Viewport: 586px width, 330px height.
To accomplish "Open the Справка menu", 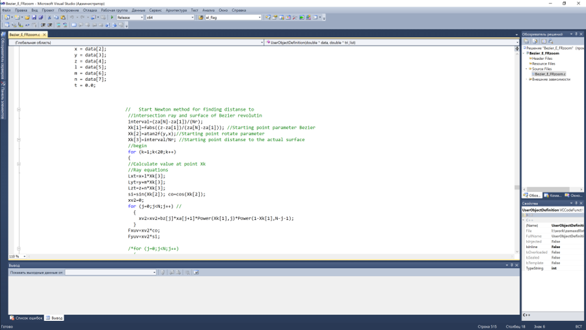I will 239,10.
